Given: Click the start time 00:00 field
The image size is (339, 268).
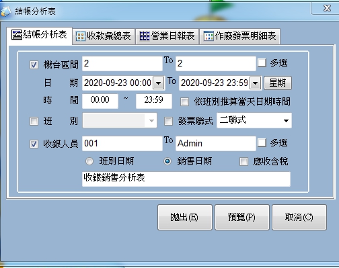Looking at the screenshot, I should (100, 101).
